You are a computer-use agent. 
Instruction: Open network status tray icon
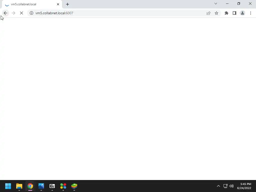(x=225, y=186)
